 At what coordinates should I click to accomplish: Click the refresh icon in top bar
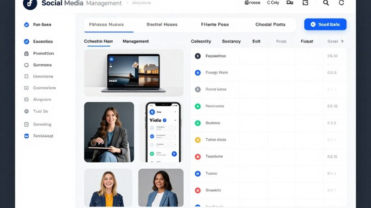point(341,3)
